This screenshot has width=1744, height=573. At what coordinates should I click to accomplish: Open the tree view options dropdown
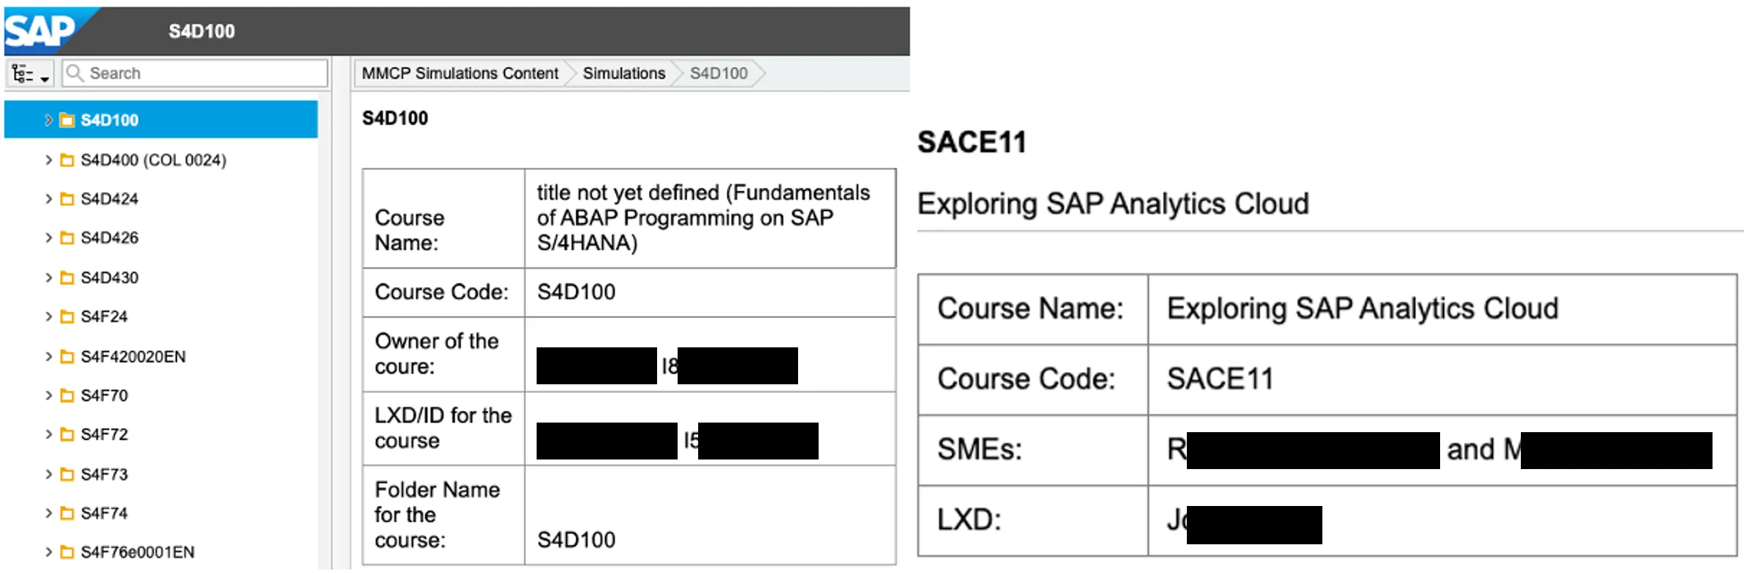point(30,74)
